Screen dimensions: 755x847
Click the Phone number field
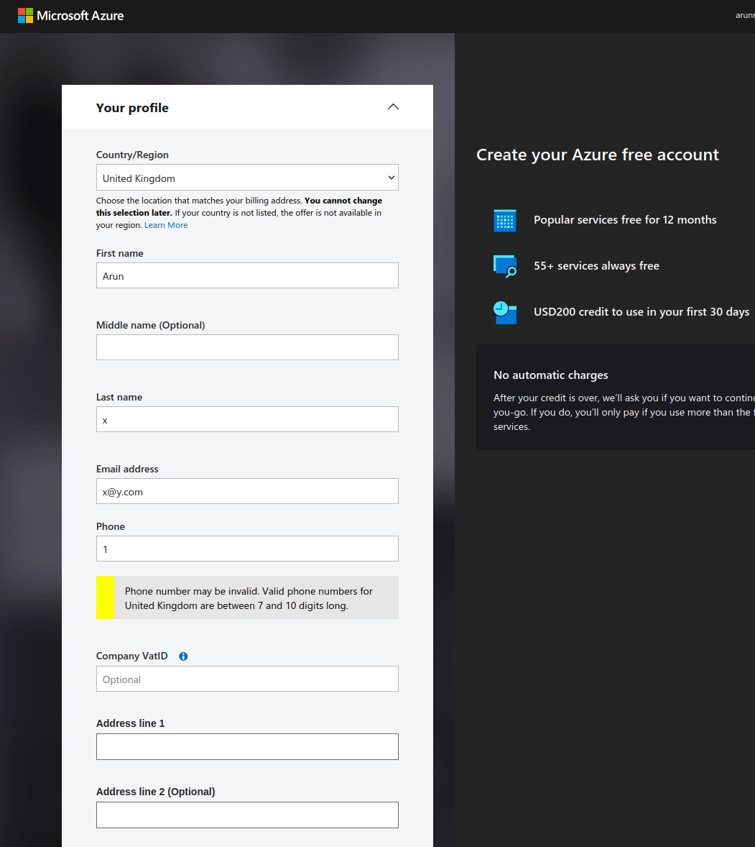point(247,549)
